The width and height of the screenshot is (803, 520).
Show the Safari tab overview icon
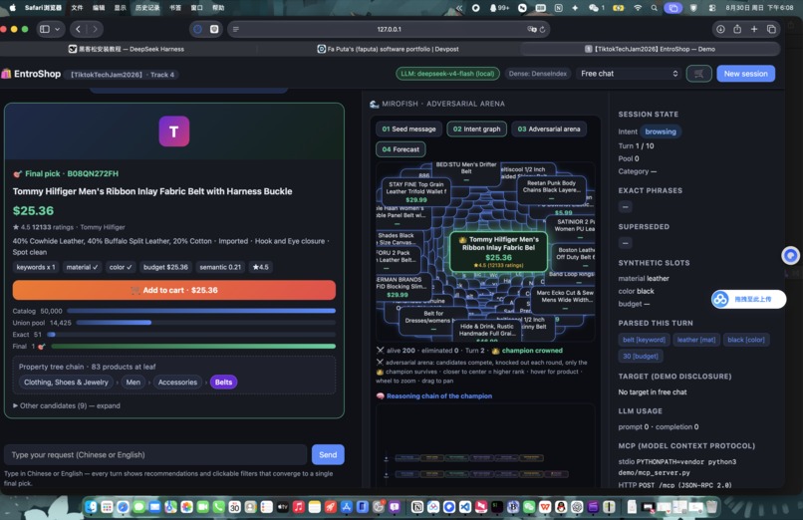point(771,29)
